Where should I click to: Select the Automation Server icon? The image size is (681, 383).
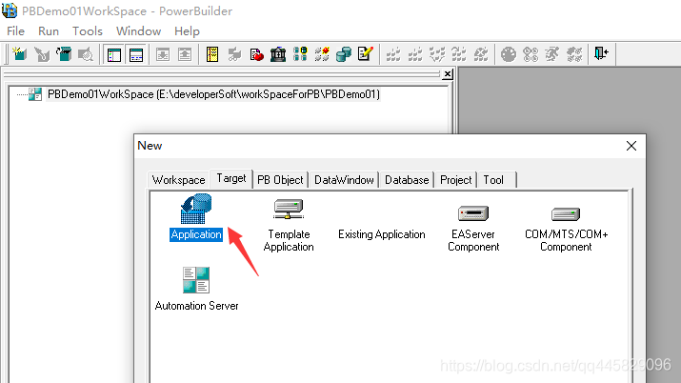(x=196, y=280)
